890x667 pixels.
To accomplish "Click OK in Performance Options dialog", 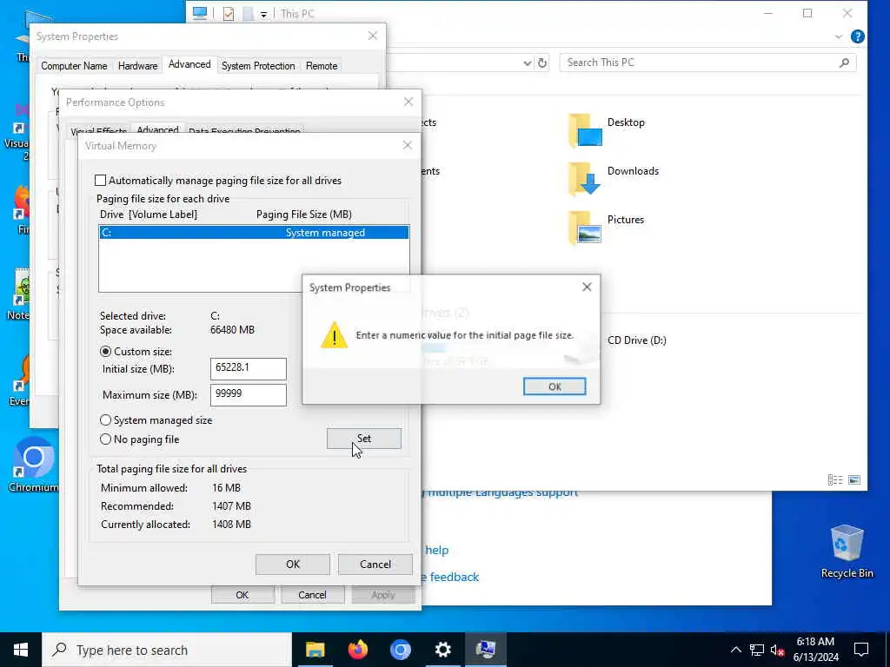I will pos(242,595).
